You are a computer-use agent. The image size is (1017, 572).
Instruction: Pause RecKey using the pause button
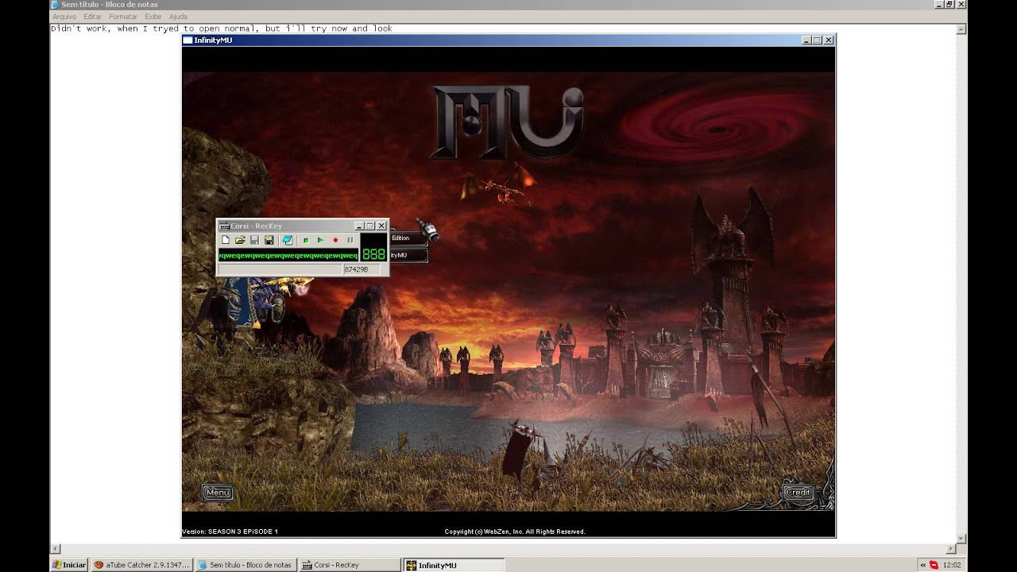[x=350, y=240]
